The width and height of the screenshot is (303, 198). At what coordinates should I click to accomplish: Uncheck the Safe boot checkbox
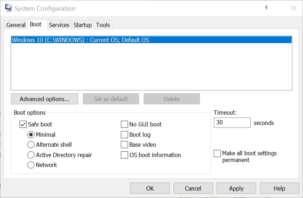pyautogui.click(x=23, y=124)
